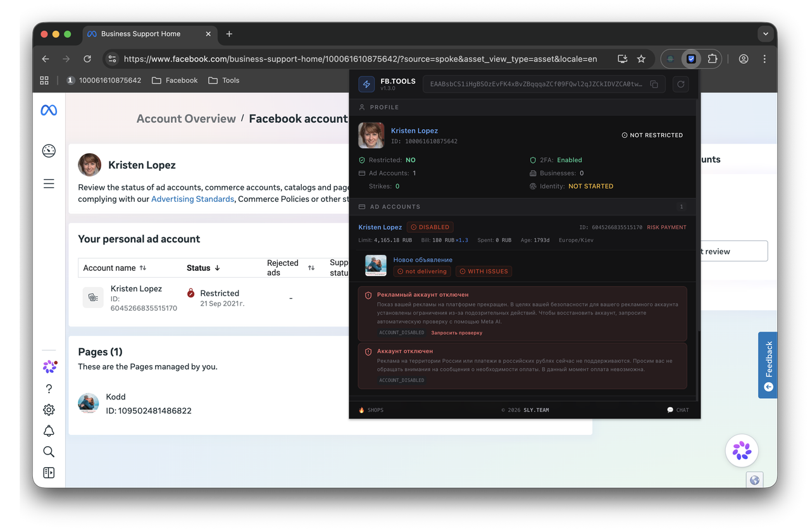The height and width of the screenshot is (531, 810).
Task: Open the Kristen Lopez ad account link in popup
Action: point(380,227)
